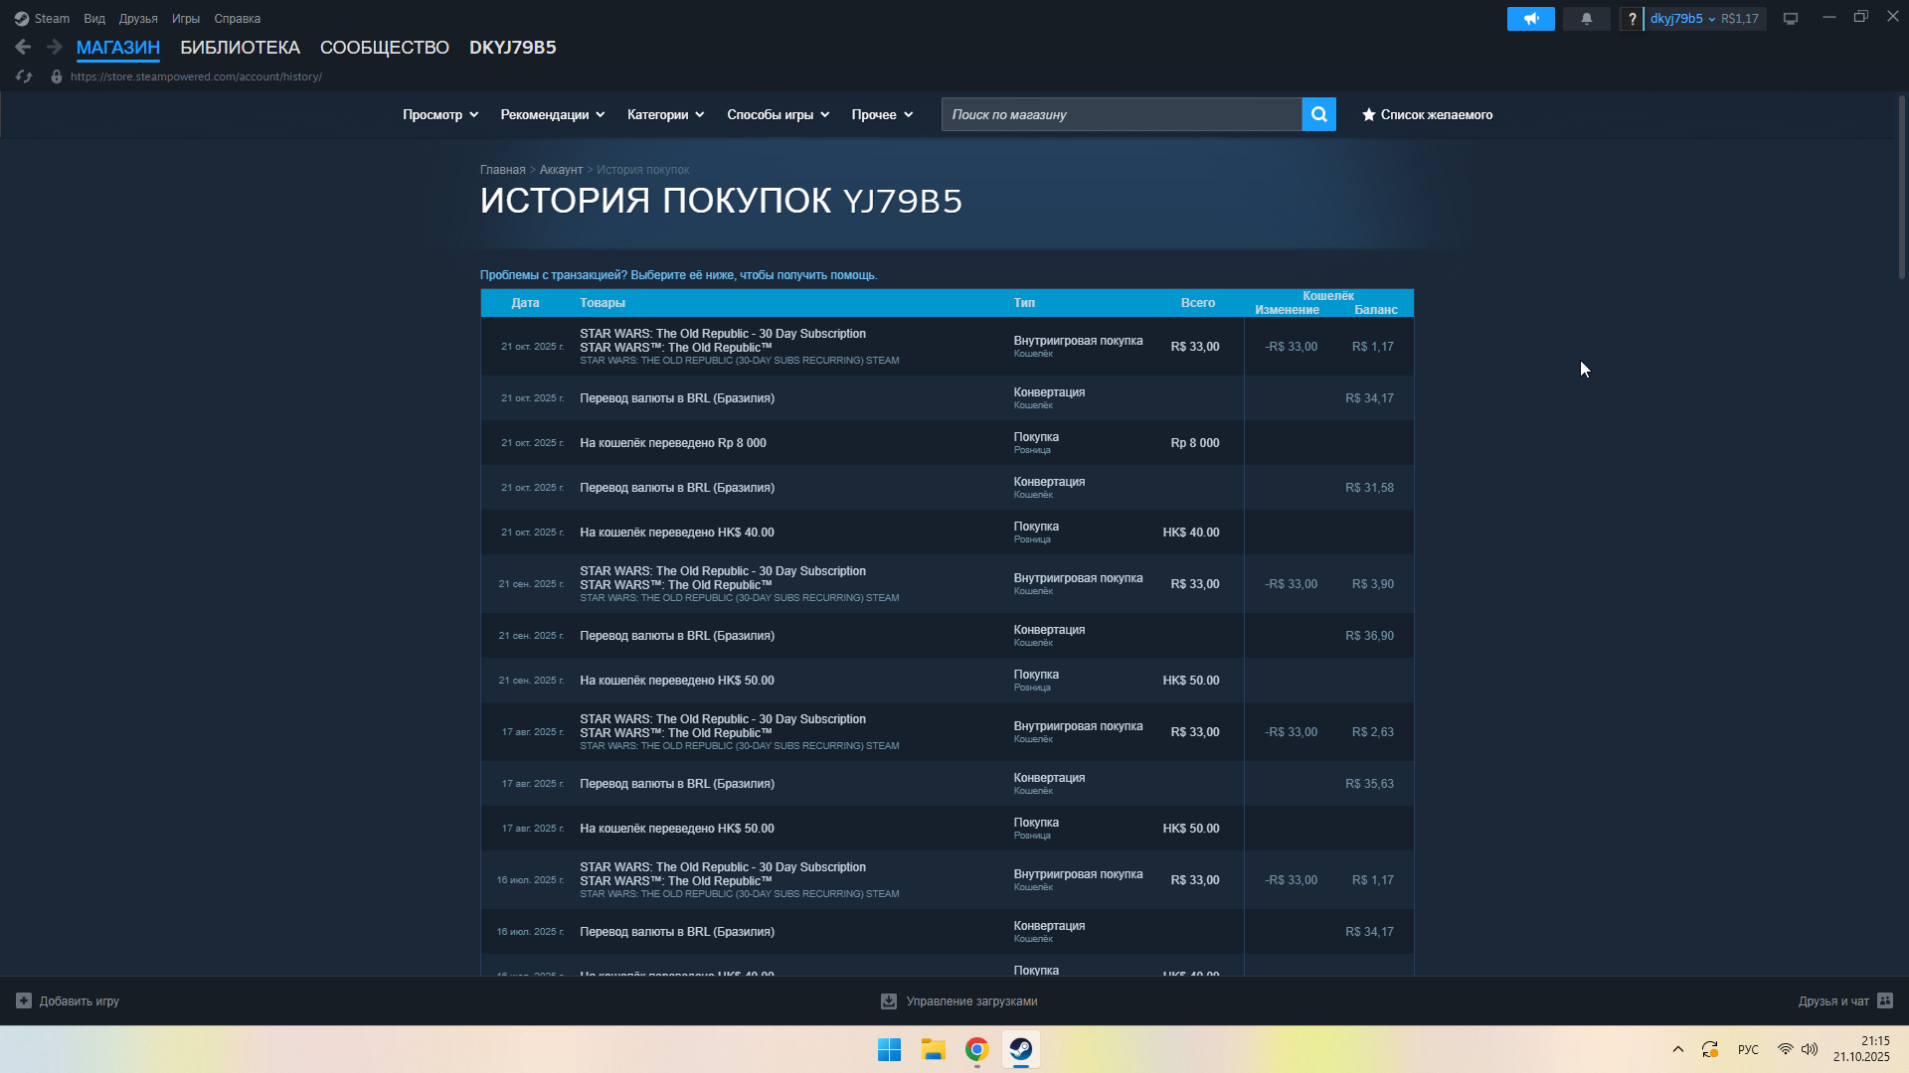1909x1073 pixels.
Task: Click the question mark help icon
Action: tap(1632, 19)
